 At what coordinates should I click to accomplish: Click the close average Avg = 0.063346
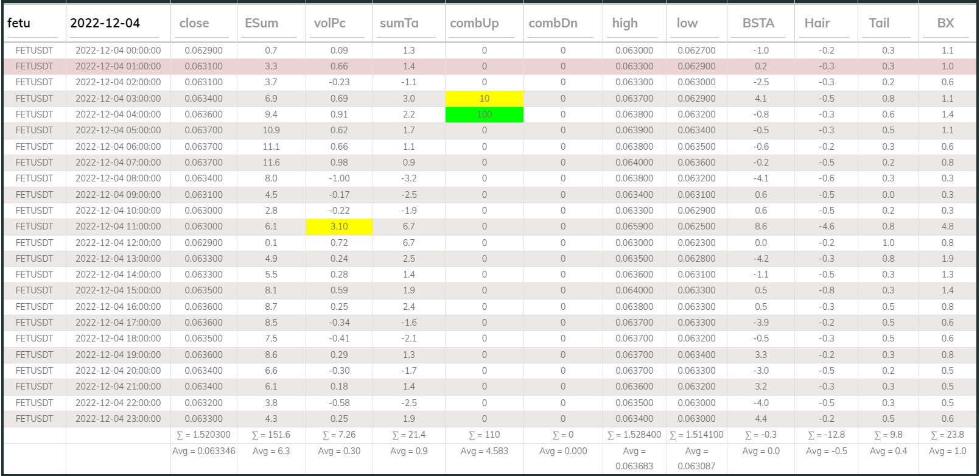tap(203, 451)
